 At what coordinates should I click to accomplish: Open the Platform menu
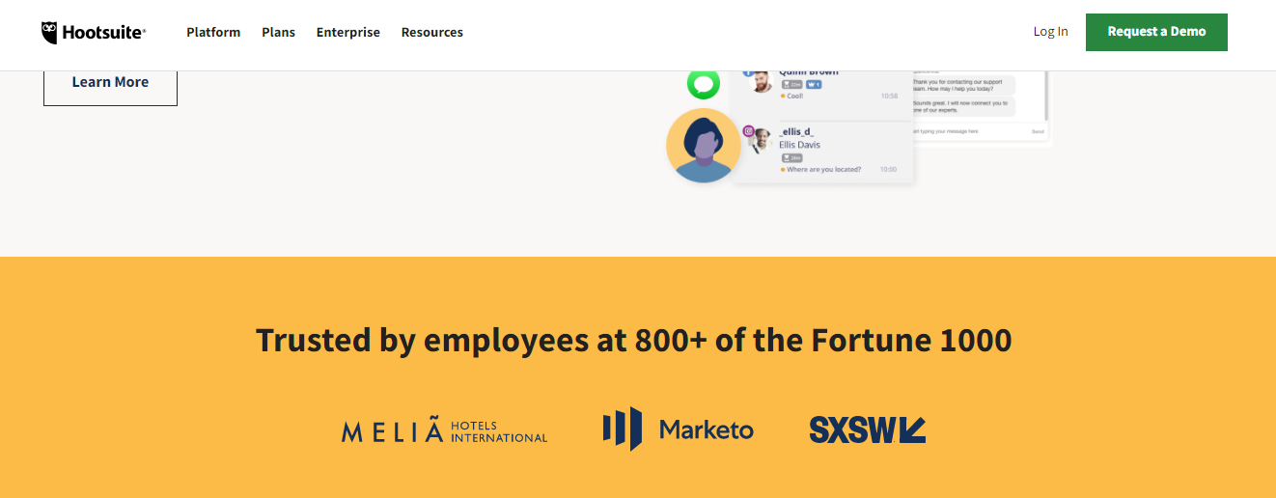click(x=213, y=32)
